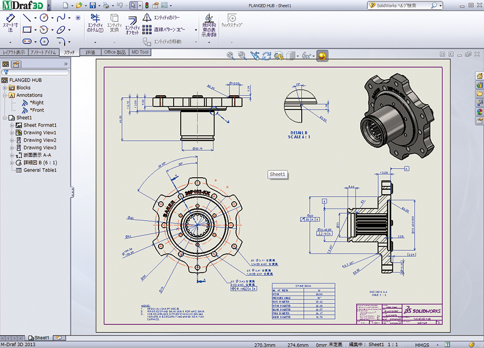Open the Office 製品 tab
The height and width of the screenshot is (348, 484).
click(115, 52)
